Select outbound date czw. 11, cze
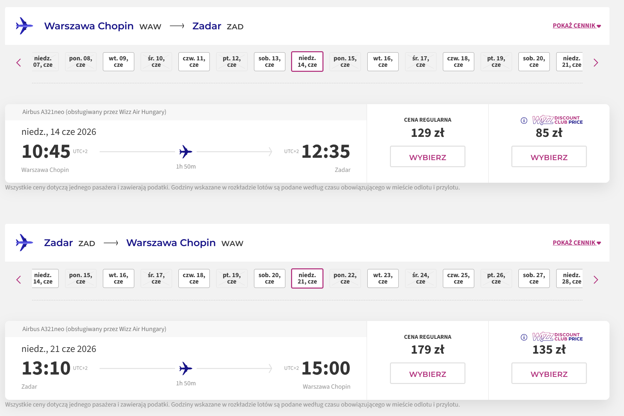This screenshot has width=624, height=416. (194, 62)
